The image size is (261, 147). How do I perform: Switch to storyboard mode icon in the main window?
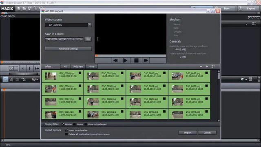(5, 79)
